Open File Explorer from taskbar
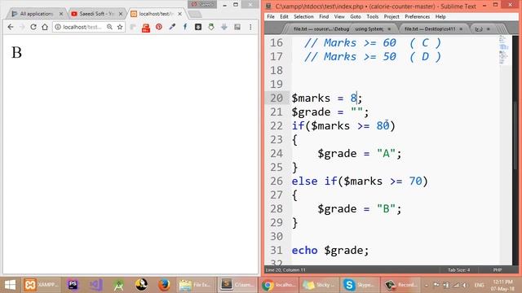This screenshot has width=522, height=293. [195, 285]
